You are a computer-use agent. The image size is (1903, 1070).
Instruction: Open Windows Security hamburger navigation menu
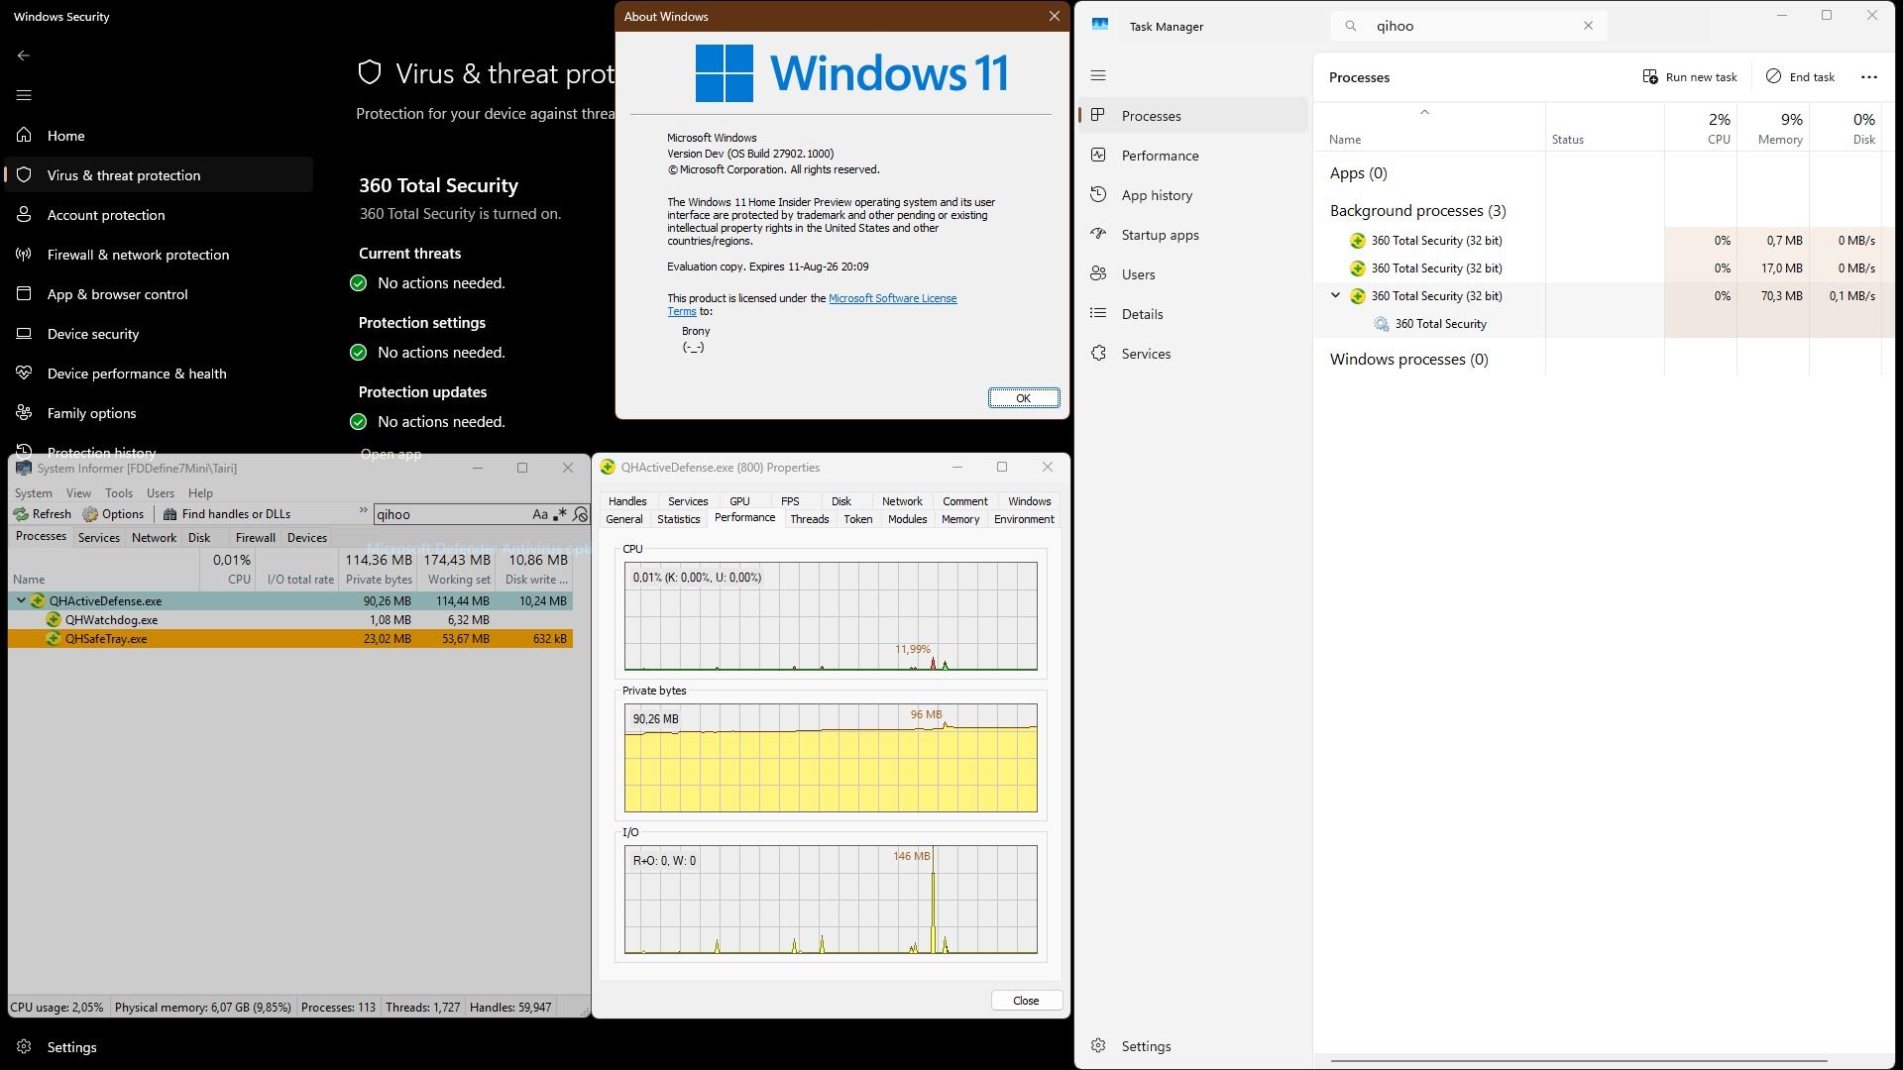point(24,95)
